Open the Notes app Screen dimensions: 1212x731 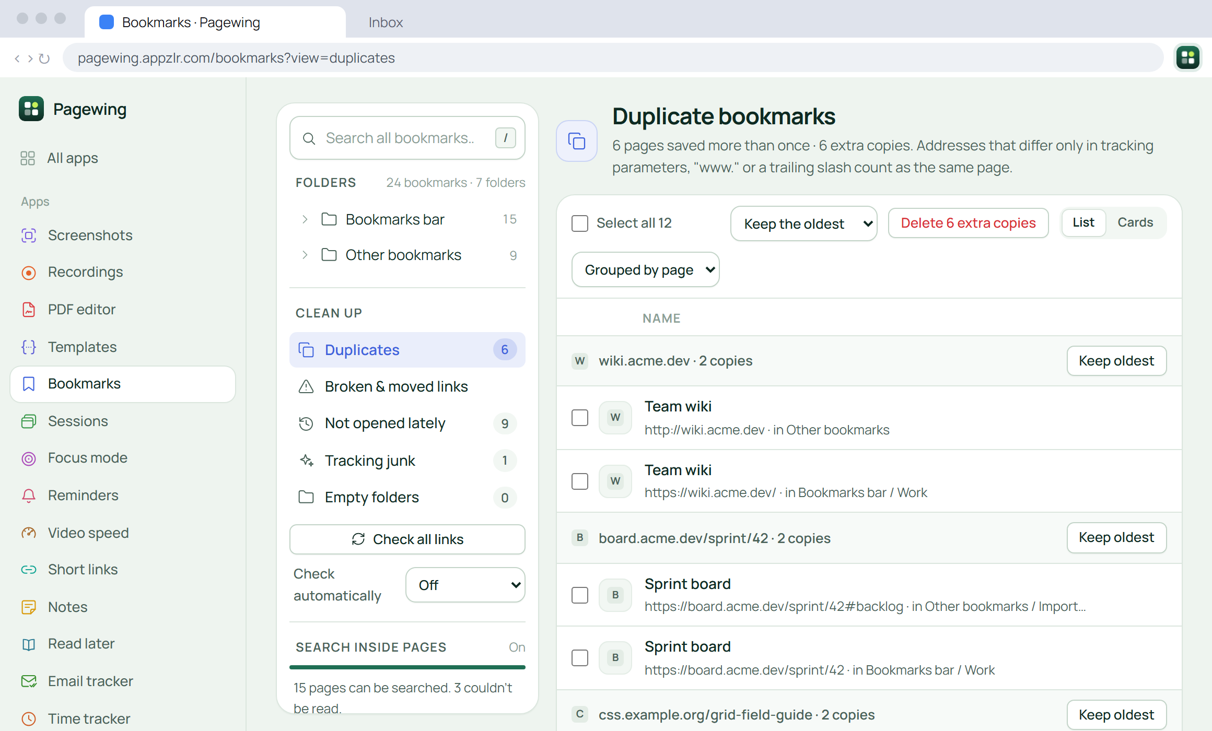(x=123, y=607)
